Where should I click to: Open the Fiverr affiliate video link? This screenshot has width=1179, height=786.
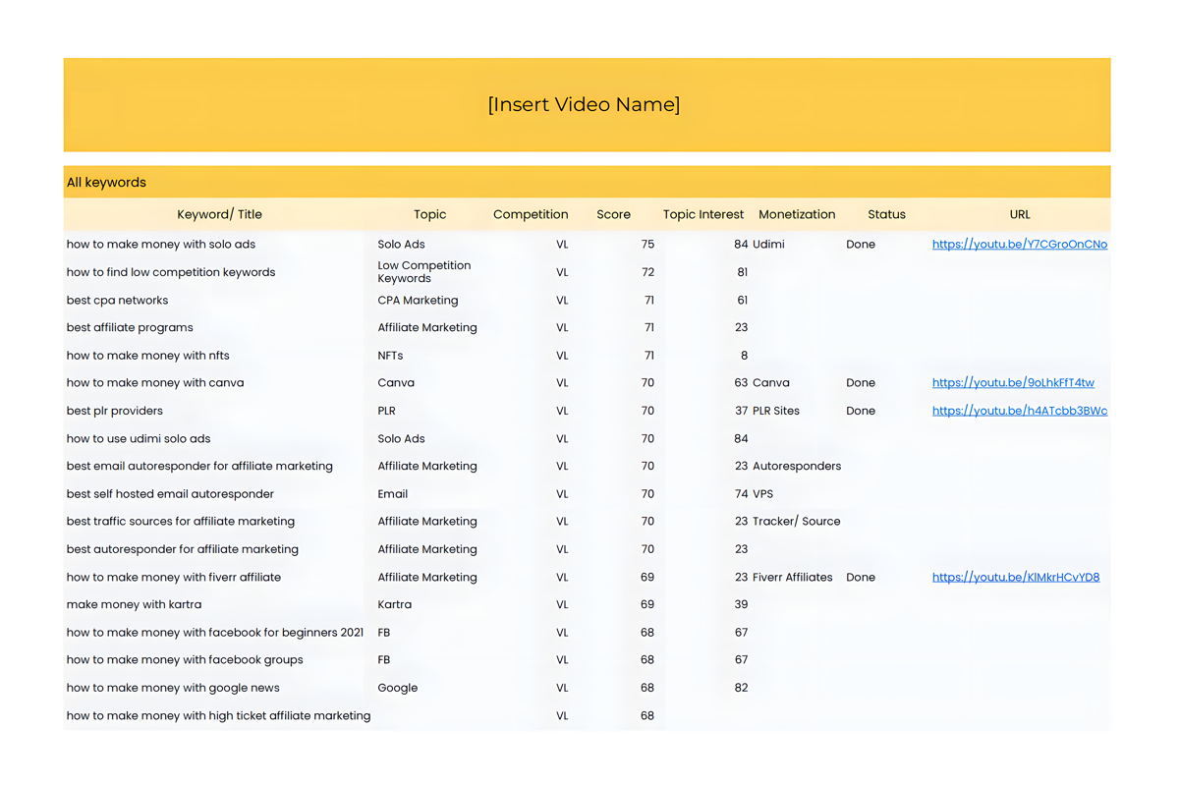pyautogui.click(x=1015, y=578)
